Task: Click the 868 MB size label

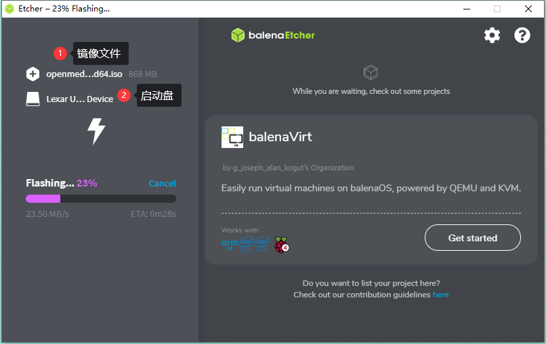Action: (x=143, y=74)
